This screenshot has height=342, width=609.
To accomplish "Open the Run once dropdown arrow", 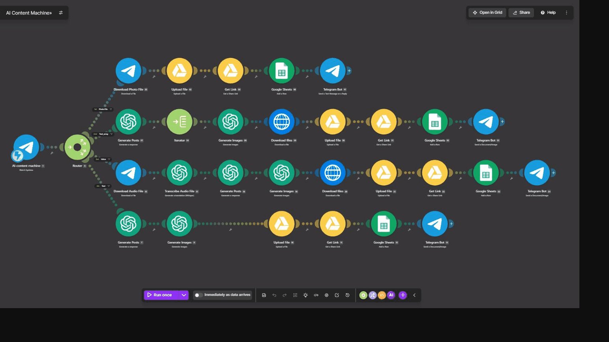I will click(184, 295).
